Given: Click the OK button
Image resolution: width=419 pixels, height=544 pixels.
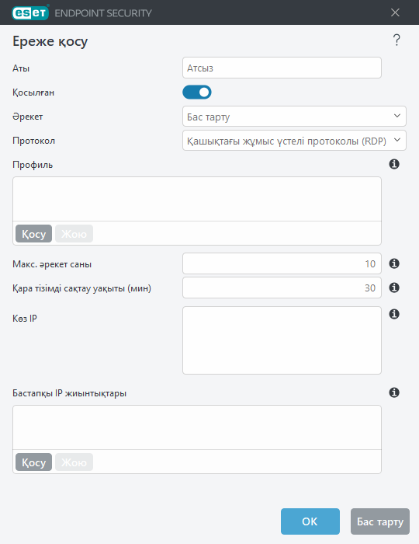Looking at the screenshot, I should [x=310, y=521].
